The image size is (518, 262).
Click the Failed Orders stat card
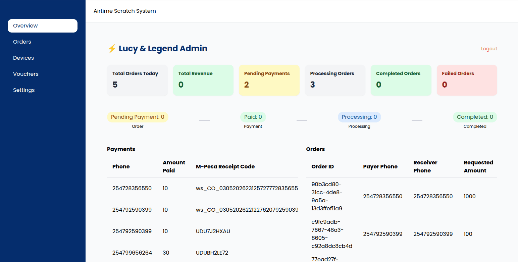(x=467, y=81)
